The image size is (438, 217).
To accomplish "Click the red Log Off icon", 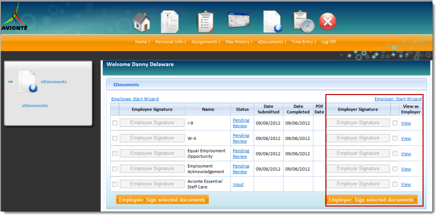I will pos(327,21).
